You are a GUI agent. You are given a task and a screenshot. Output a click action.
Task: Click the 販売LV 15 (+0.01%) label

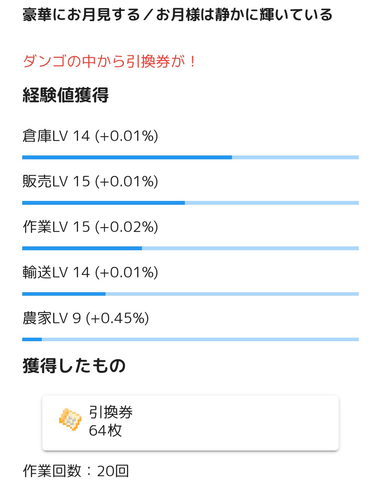click(x=90, y=182)
